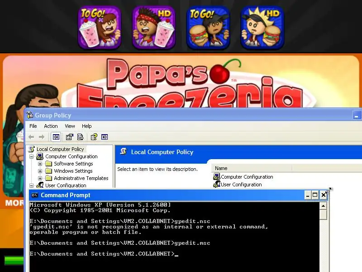Open the Burgeria To Go app icon
This screenshot has height=272, width=362.
208,28
